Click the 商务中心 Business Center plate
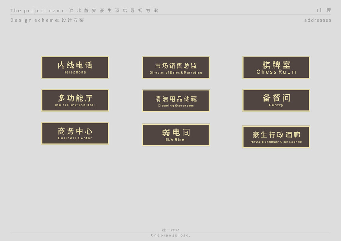341x241 pixels. coord(75,133)
